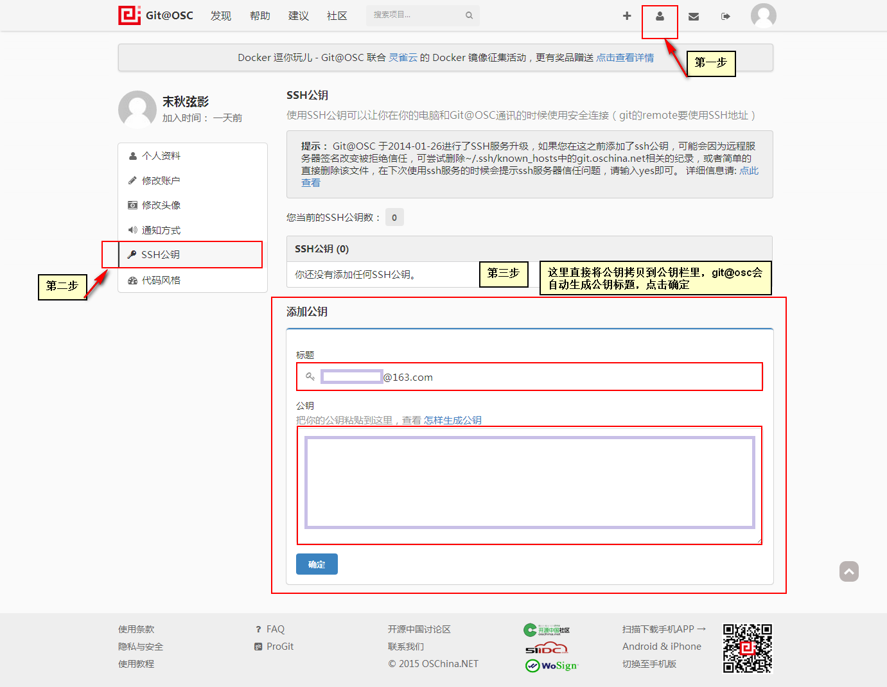
Task: Click the ProGit book icon
Action: click(x=258, y=647)
